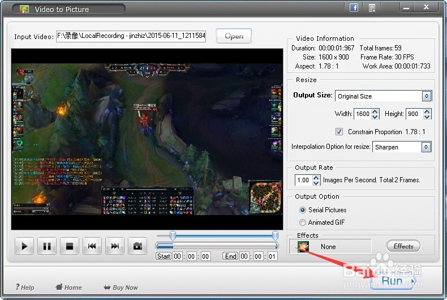Click the Width value field 1600
Screen dimensions: 447x300
(x=363, y=114)
